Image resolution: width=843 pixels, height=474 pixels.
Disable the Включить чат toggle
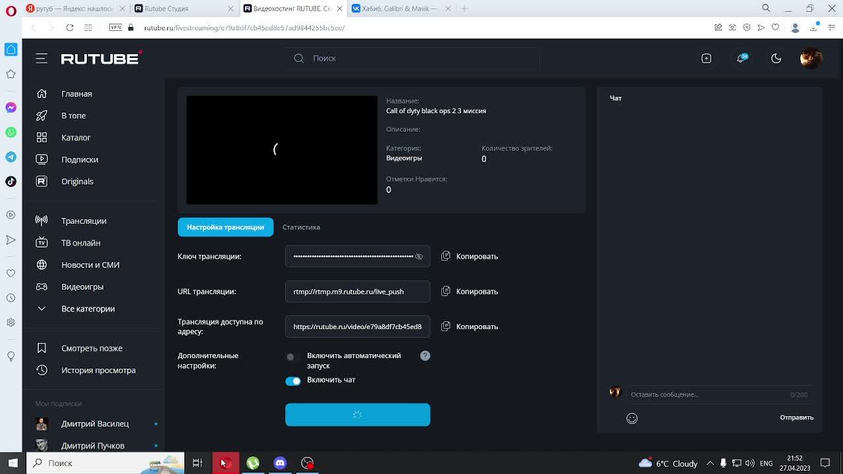click(293, 381)
